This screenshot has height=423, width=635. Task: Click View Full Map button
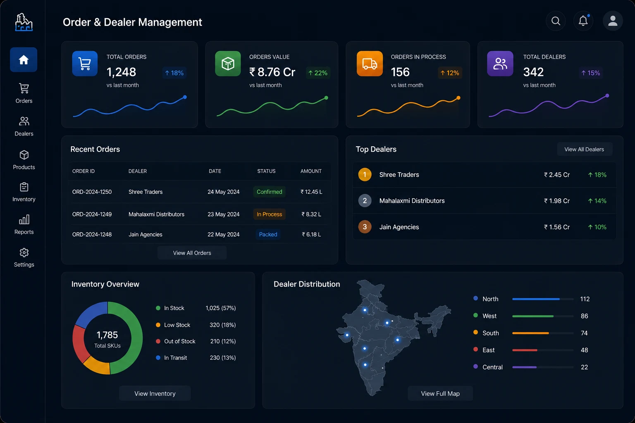pyautogui.click(x=440, y=394)
